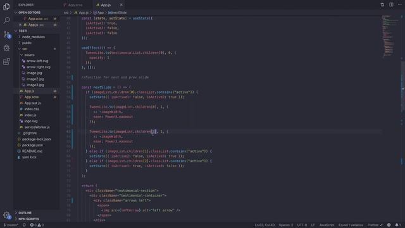Image resolution: width=405 pixels, height=228 pixels.
Task: Click Ln 63, Col 40 cursor position
Action: coord(265,225)
